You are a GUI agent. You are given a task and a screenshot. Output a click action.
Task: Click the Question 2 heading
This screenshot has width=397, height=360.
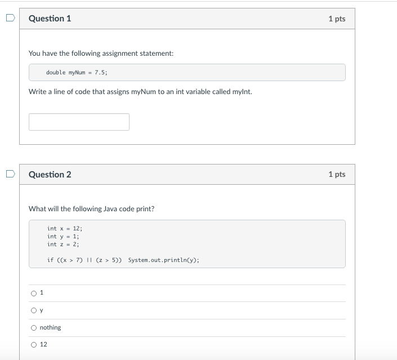(x=50, y=174)
